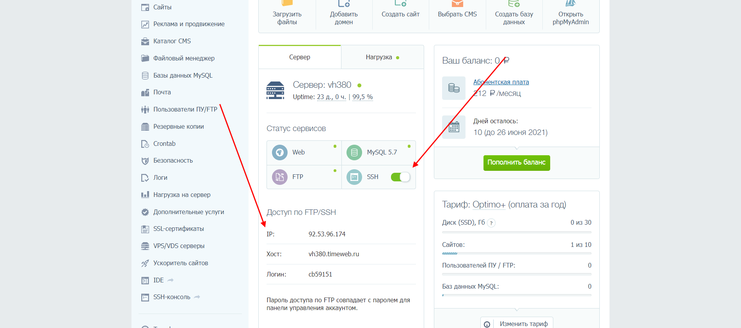The height and width of the screenshot is (328, 741).
Task: Click the Базы данных MySQL database icon
Action: 145,76
